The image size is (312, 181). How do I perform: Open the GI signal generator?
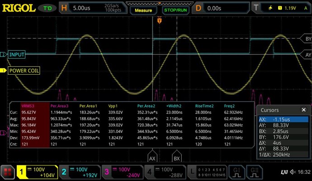point(236,172)
